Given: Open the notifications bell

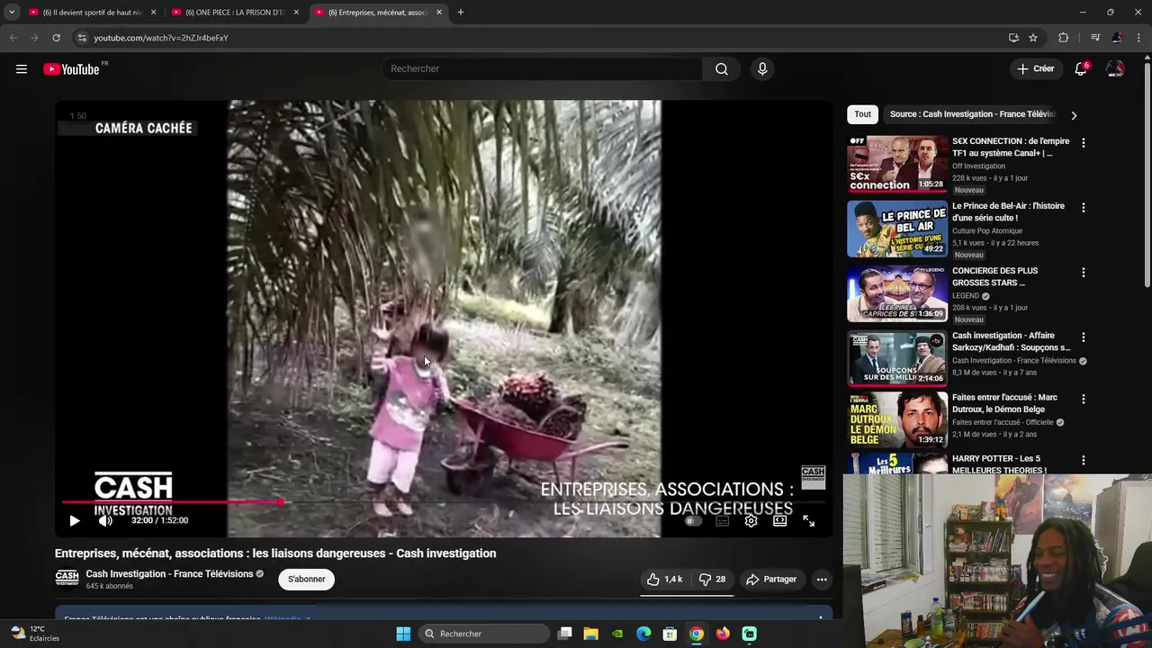Looking at the screenshot, I should pyautogui.click(x=1081, y=69).
